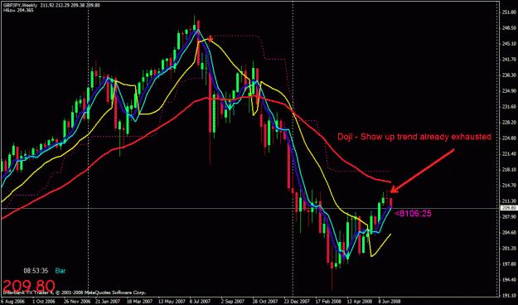Click the magenta <8106:25 label
The image size is (518, 305).
(x=413, y=214)
